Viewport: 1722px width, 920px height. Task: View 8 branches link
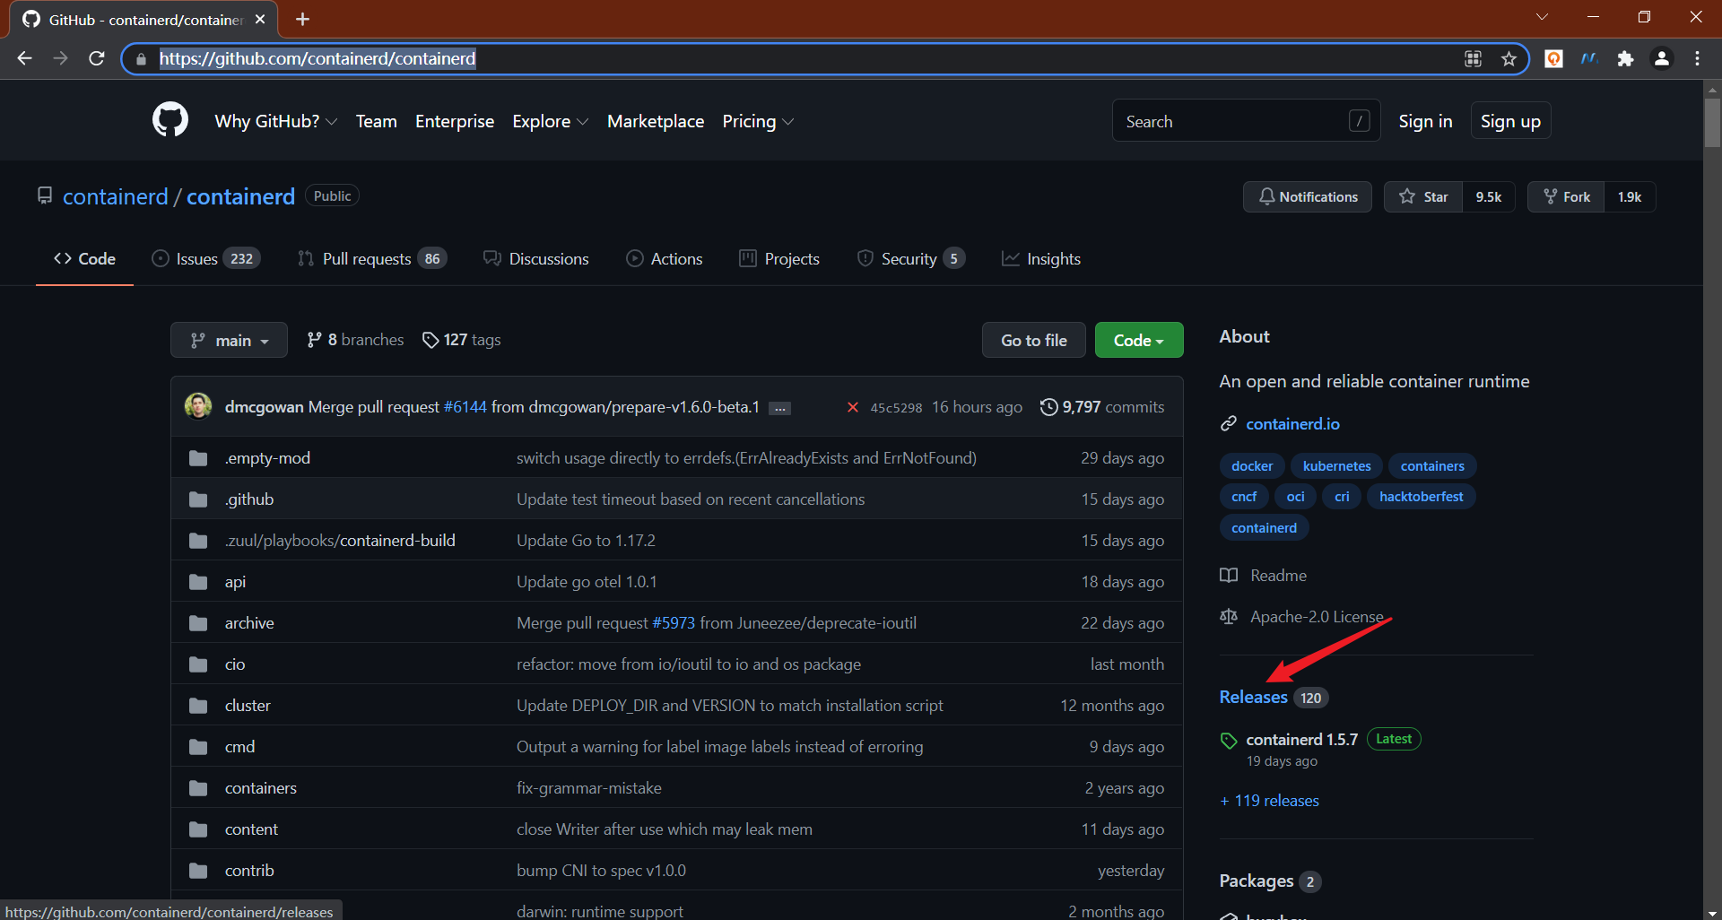(x=355, y=340)
